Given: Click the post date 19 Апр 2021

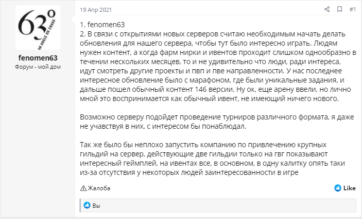Looking at the screenshot, I should point(95,9).
